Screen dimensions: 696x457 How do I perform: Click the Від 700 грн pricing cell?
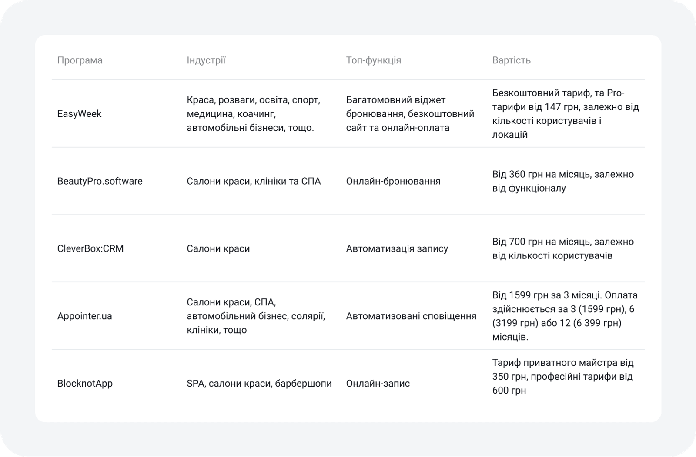tap(563, 248)
